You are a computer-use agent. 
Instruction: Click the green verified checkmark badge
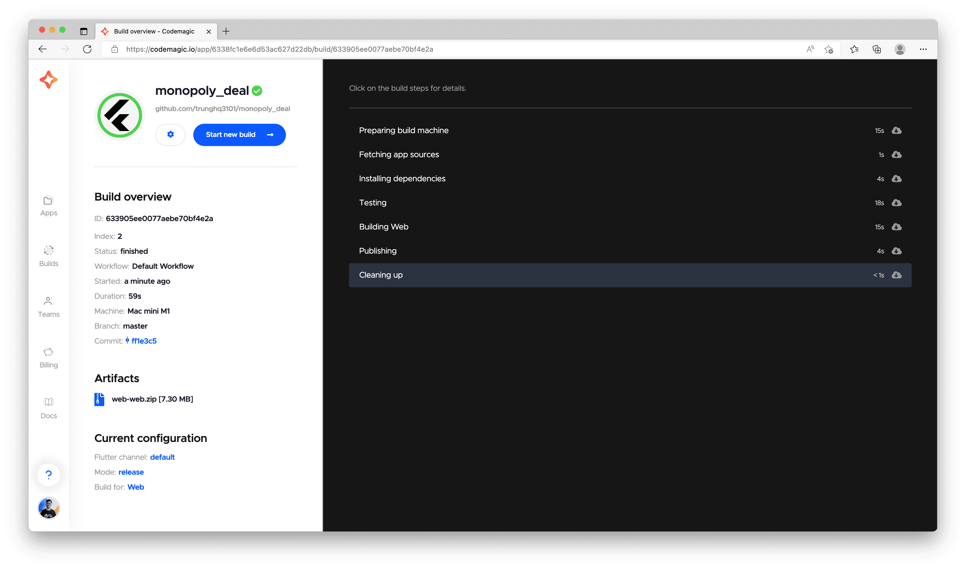(x=257, y=91)
